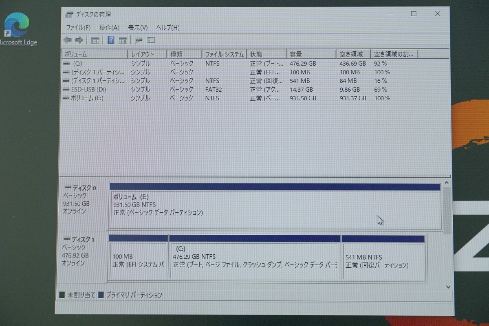Select the ESD-USB (D:) volume name in the list

coord(89,89)
